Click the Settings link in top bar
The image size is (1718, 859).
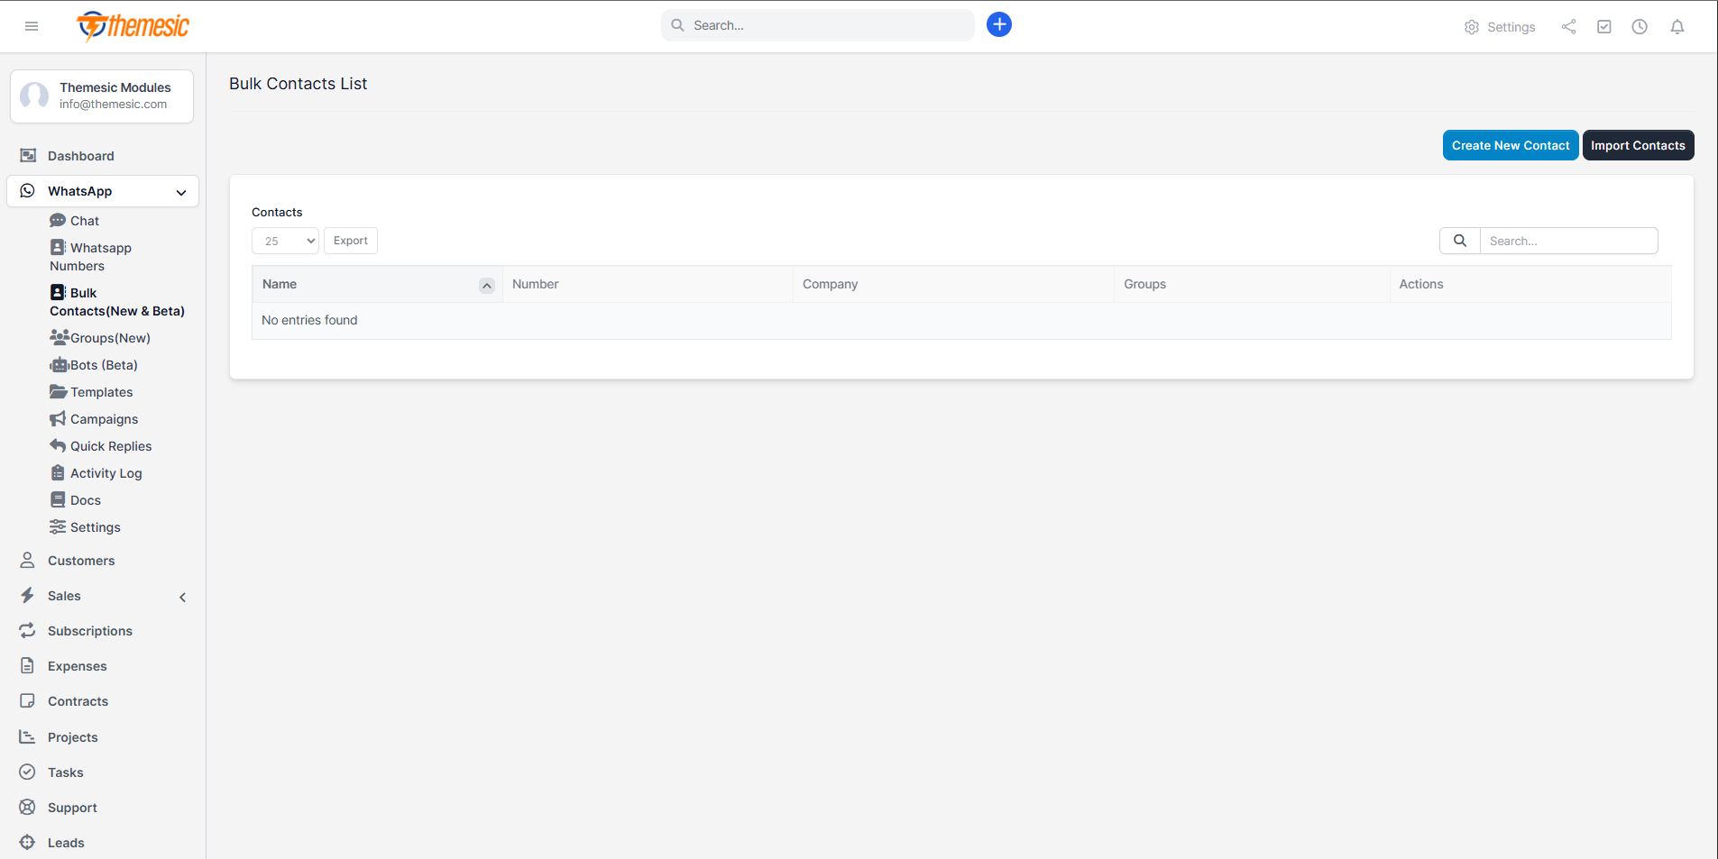click(1511, 27)
